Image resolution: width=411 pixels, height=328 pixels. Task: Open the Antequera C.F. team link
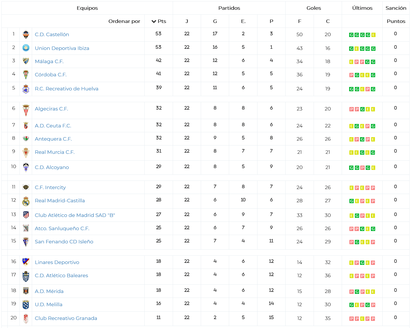pyautogui.click(x=53, y=139)
